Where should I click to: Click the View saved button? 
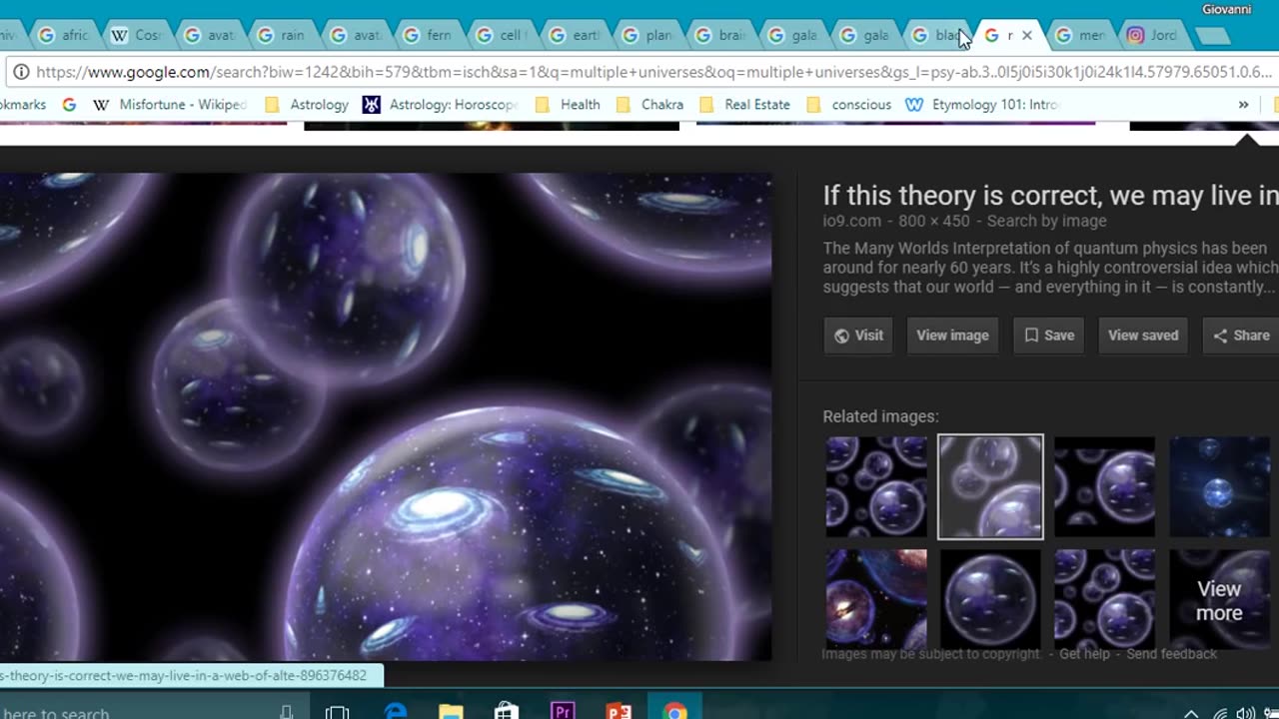[x=1143, y=336]
